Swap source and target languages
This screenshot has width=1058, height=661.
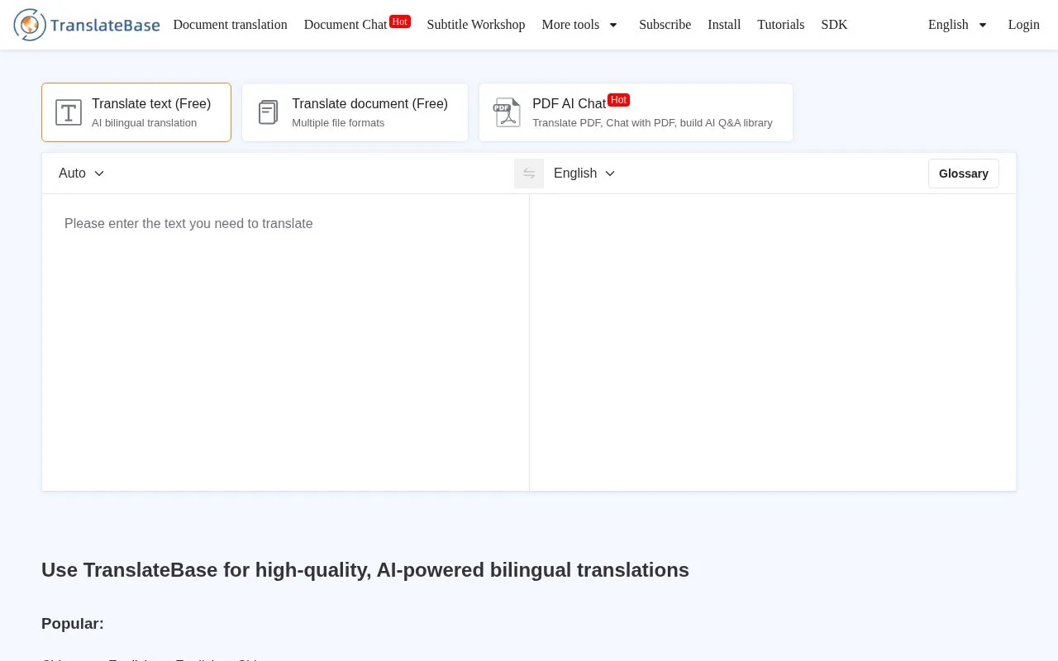pos(529,174)
